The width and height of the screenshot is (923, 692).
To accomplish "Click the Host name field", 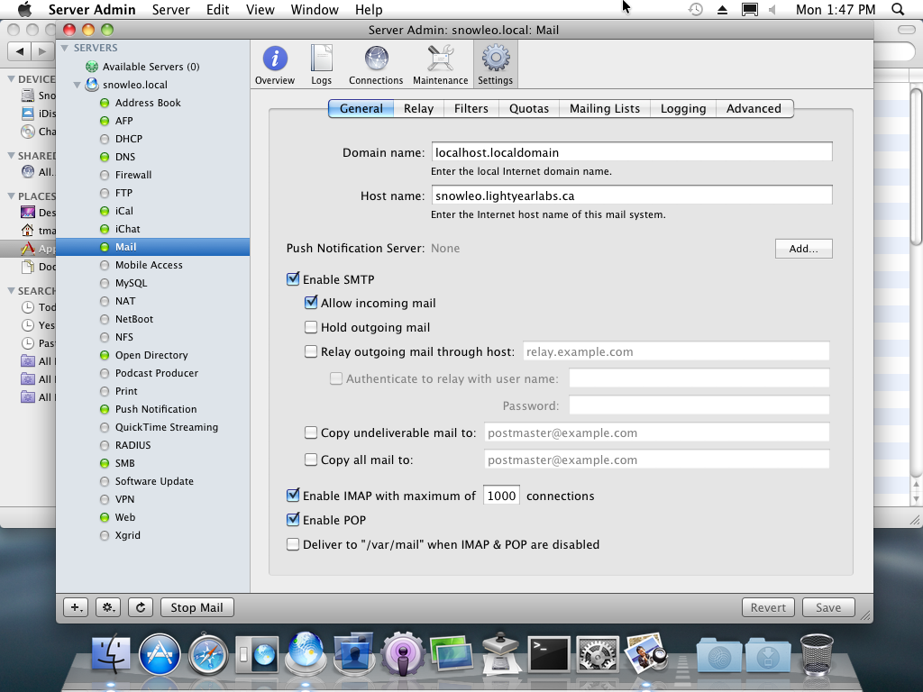I will (632, 196).
